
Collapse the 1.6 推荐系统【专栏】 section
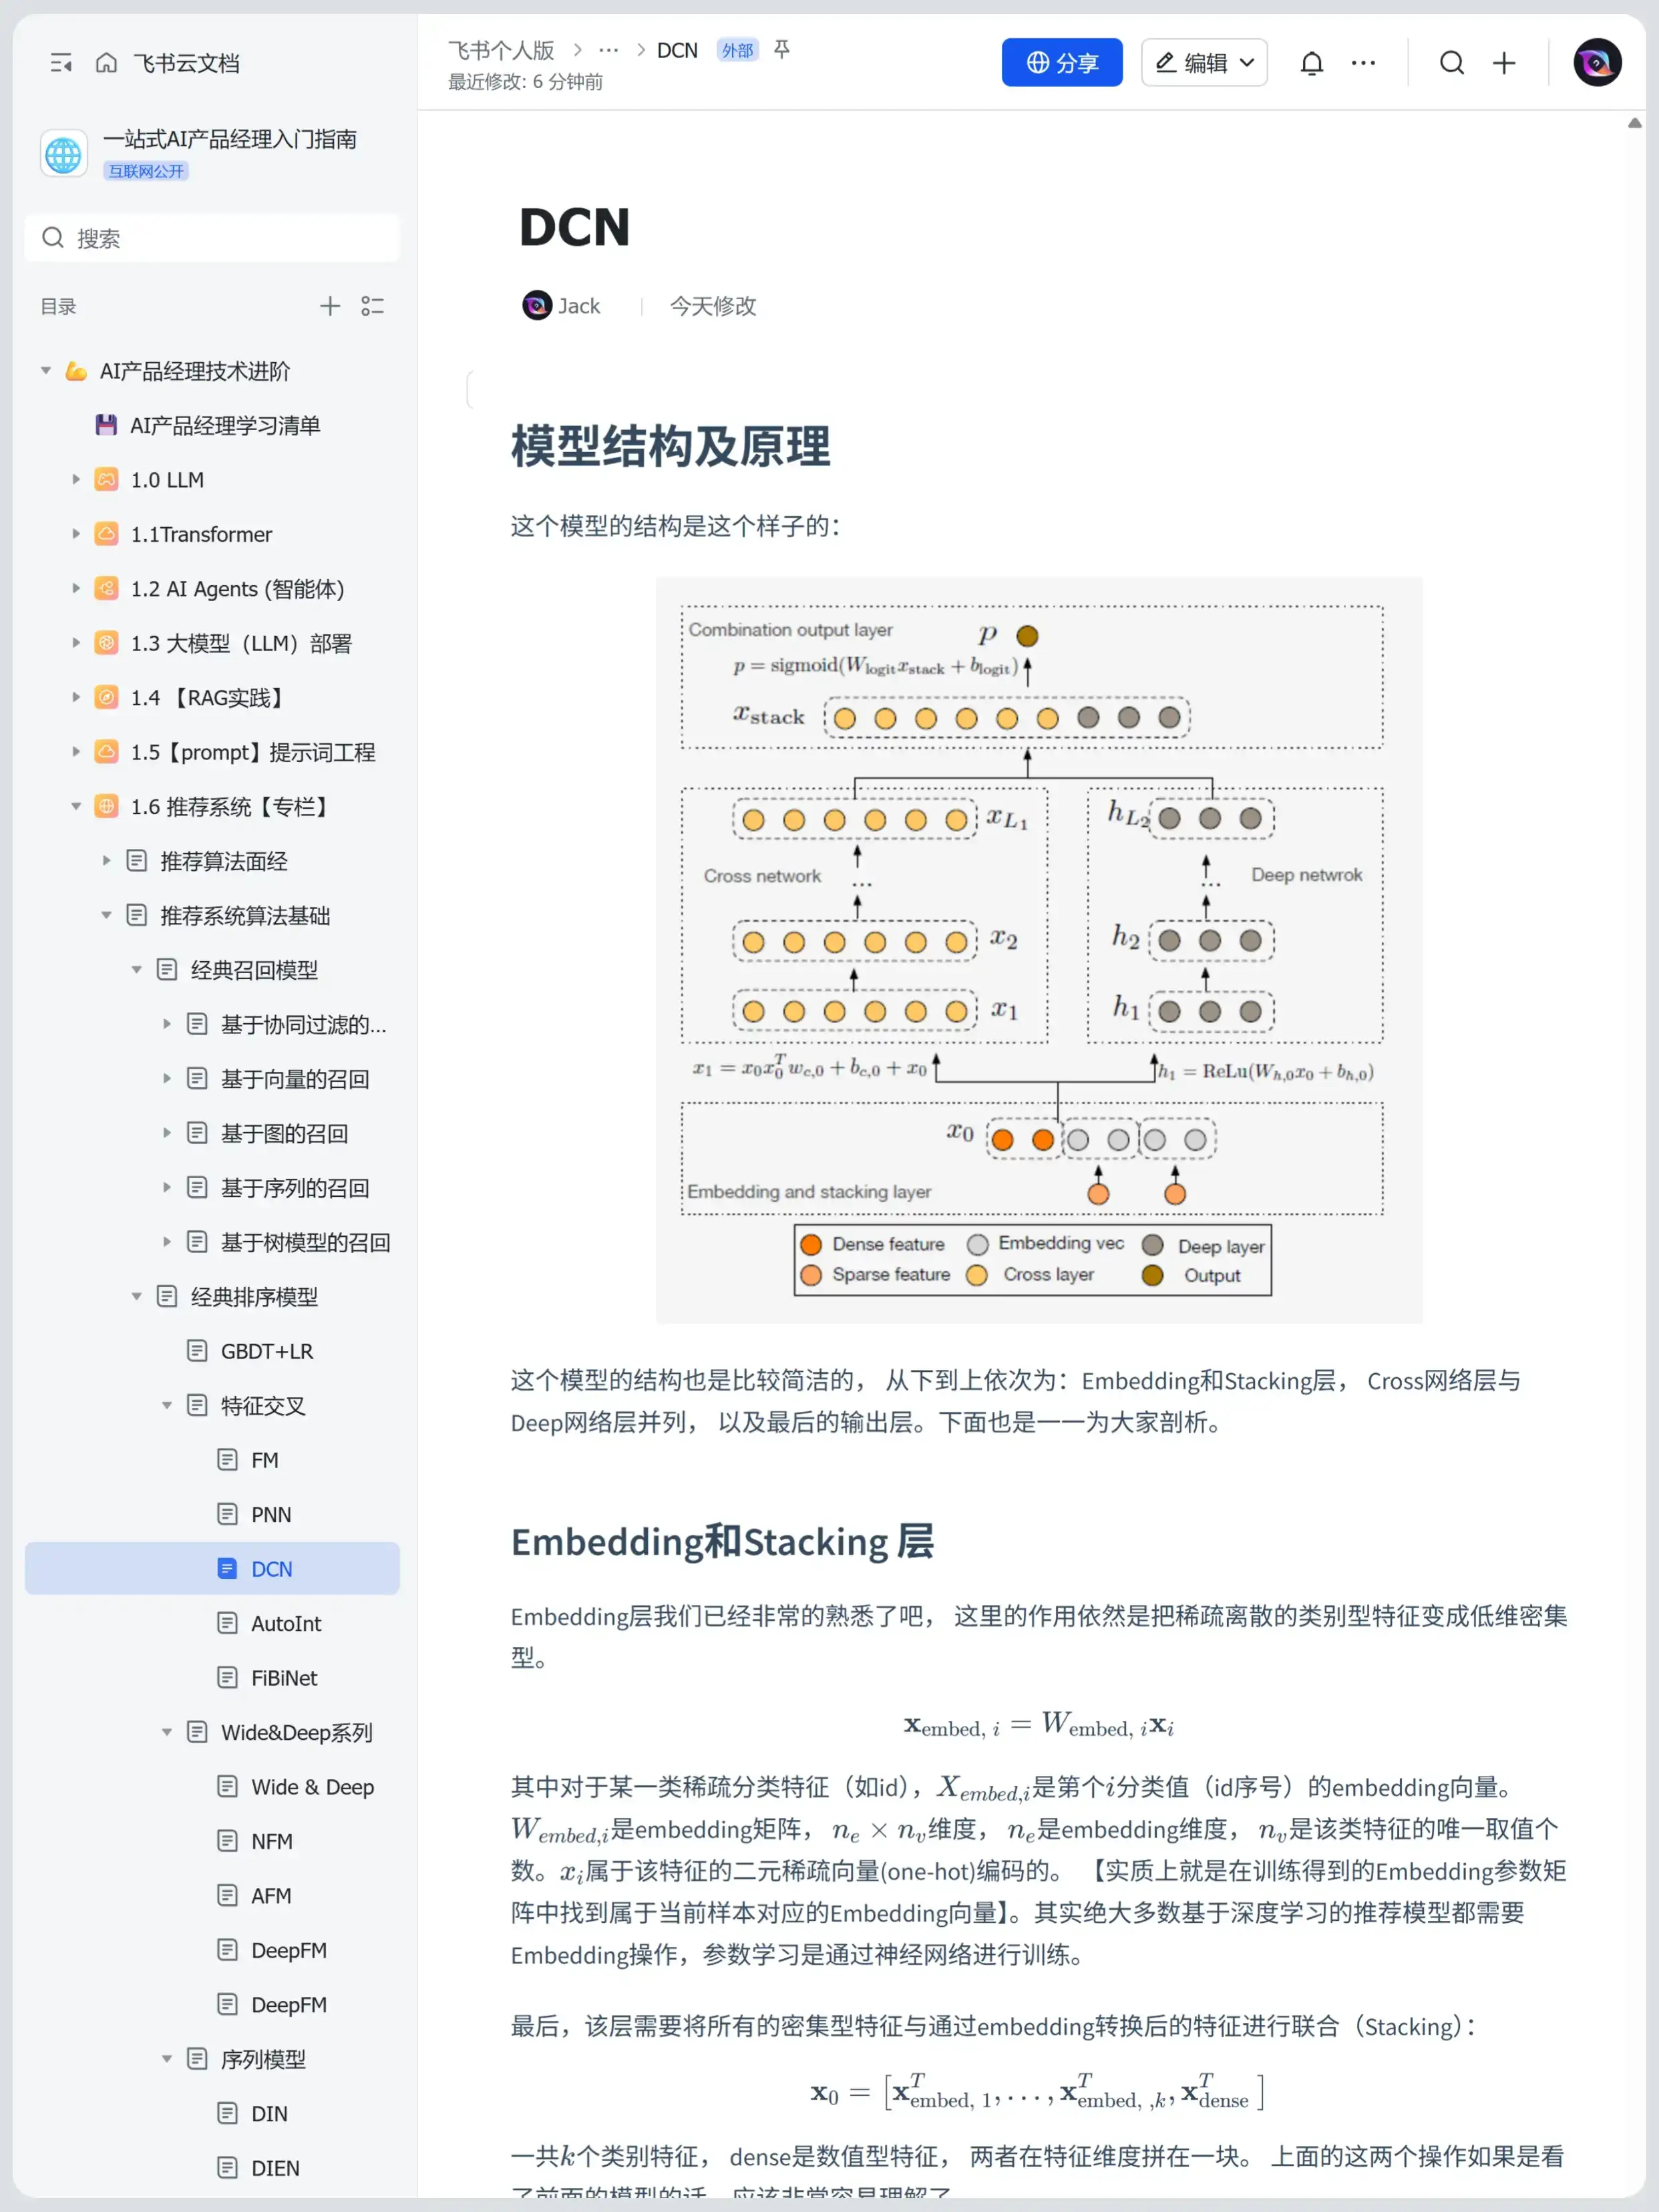pos(76,806)
